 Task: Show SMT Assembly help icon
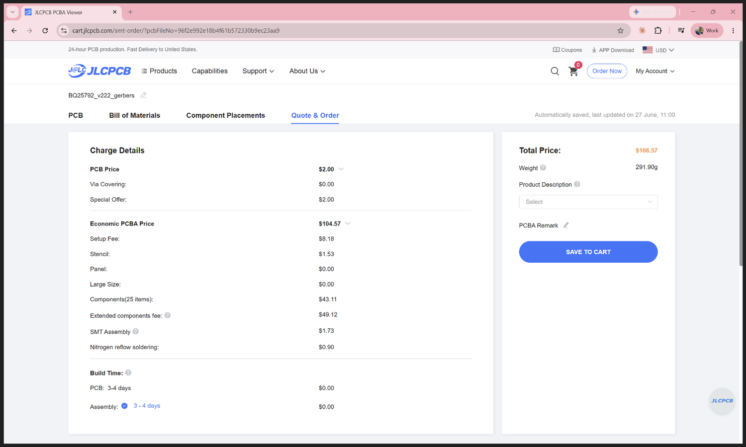136,331
